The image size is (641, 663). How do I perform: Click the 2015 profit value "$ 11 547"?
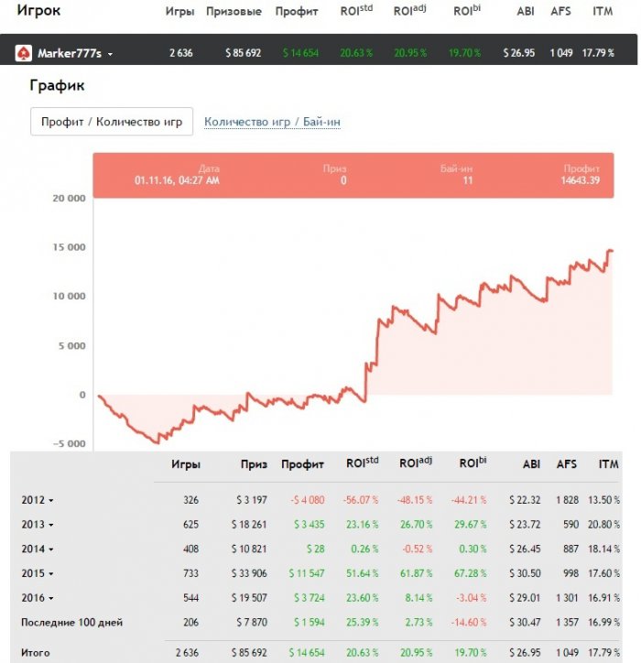[x=304, y=573]
